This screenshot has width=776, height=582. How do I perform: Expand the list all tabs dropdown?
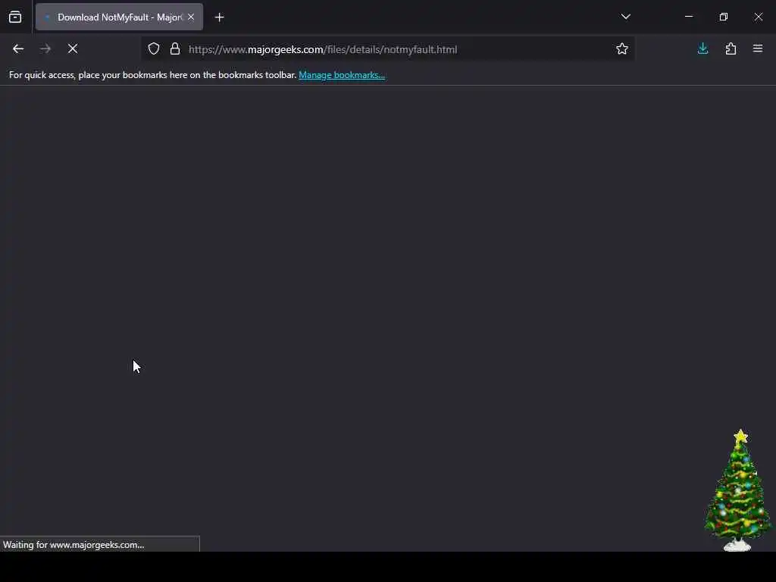pos(625,17)
